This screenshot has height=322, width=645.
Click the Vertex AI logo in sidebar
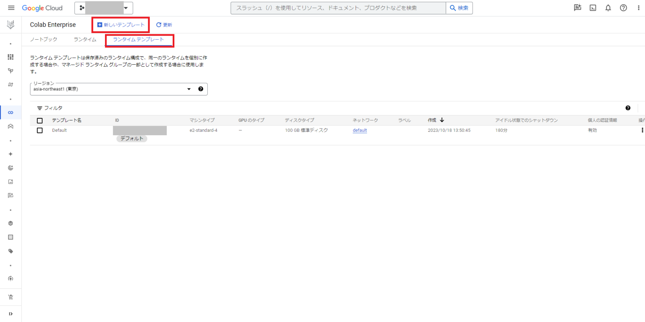(x=11, y=25)
